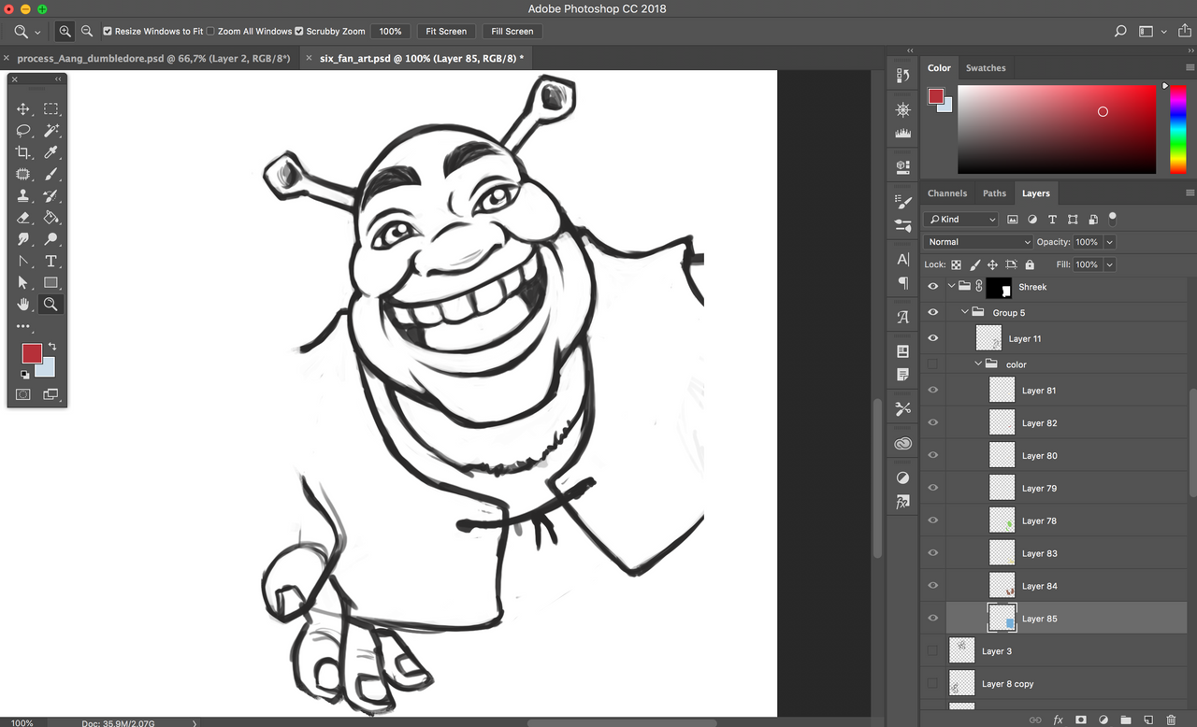
Task: Hide the Shreek group
Action: coord(932,287)
